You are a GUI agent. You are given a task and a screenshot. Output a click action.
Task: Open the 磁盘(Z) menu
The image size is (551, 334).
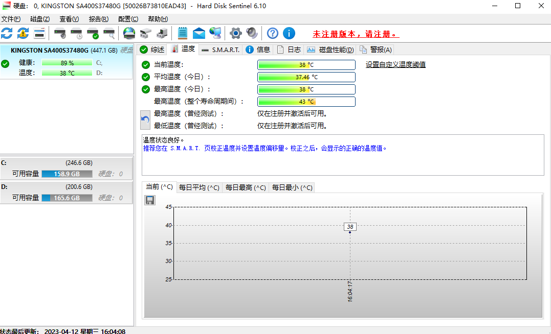(x=41, y=19)
